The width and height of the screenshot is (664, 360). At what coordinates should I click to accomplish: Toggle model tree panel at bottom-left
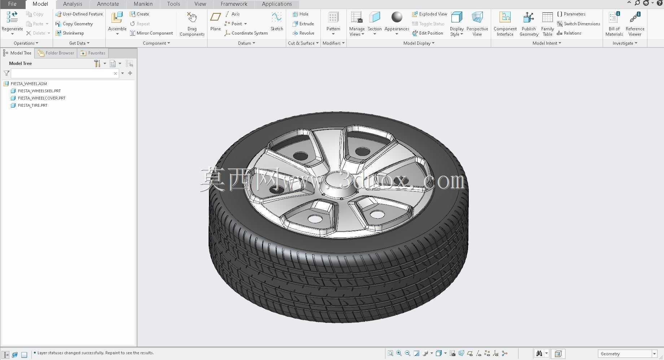coord(6,355)
